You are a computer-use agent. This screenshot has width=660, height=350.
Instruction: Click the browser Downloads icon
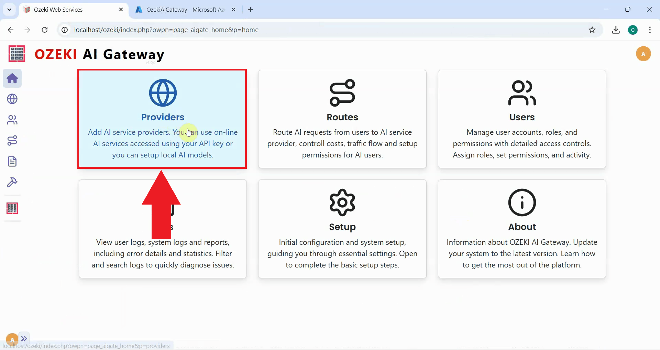point(616,30)
